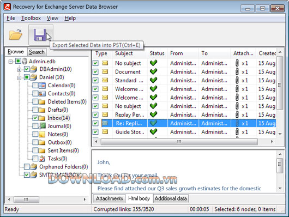Click the Calendar folder icon
Screen dimensions: 289x217
click(42, 86)
